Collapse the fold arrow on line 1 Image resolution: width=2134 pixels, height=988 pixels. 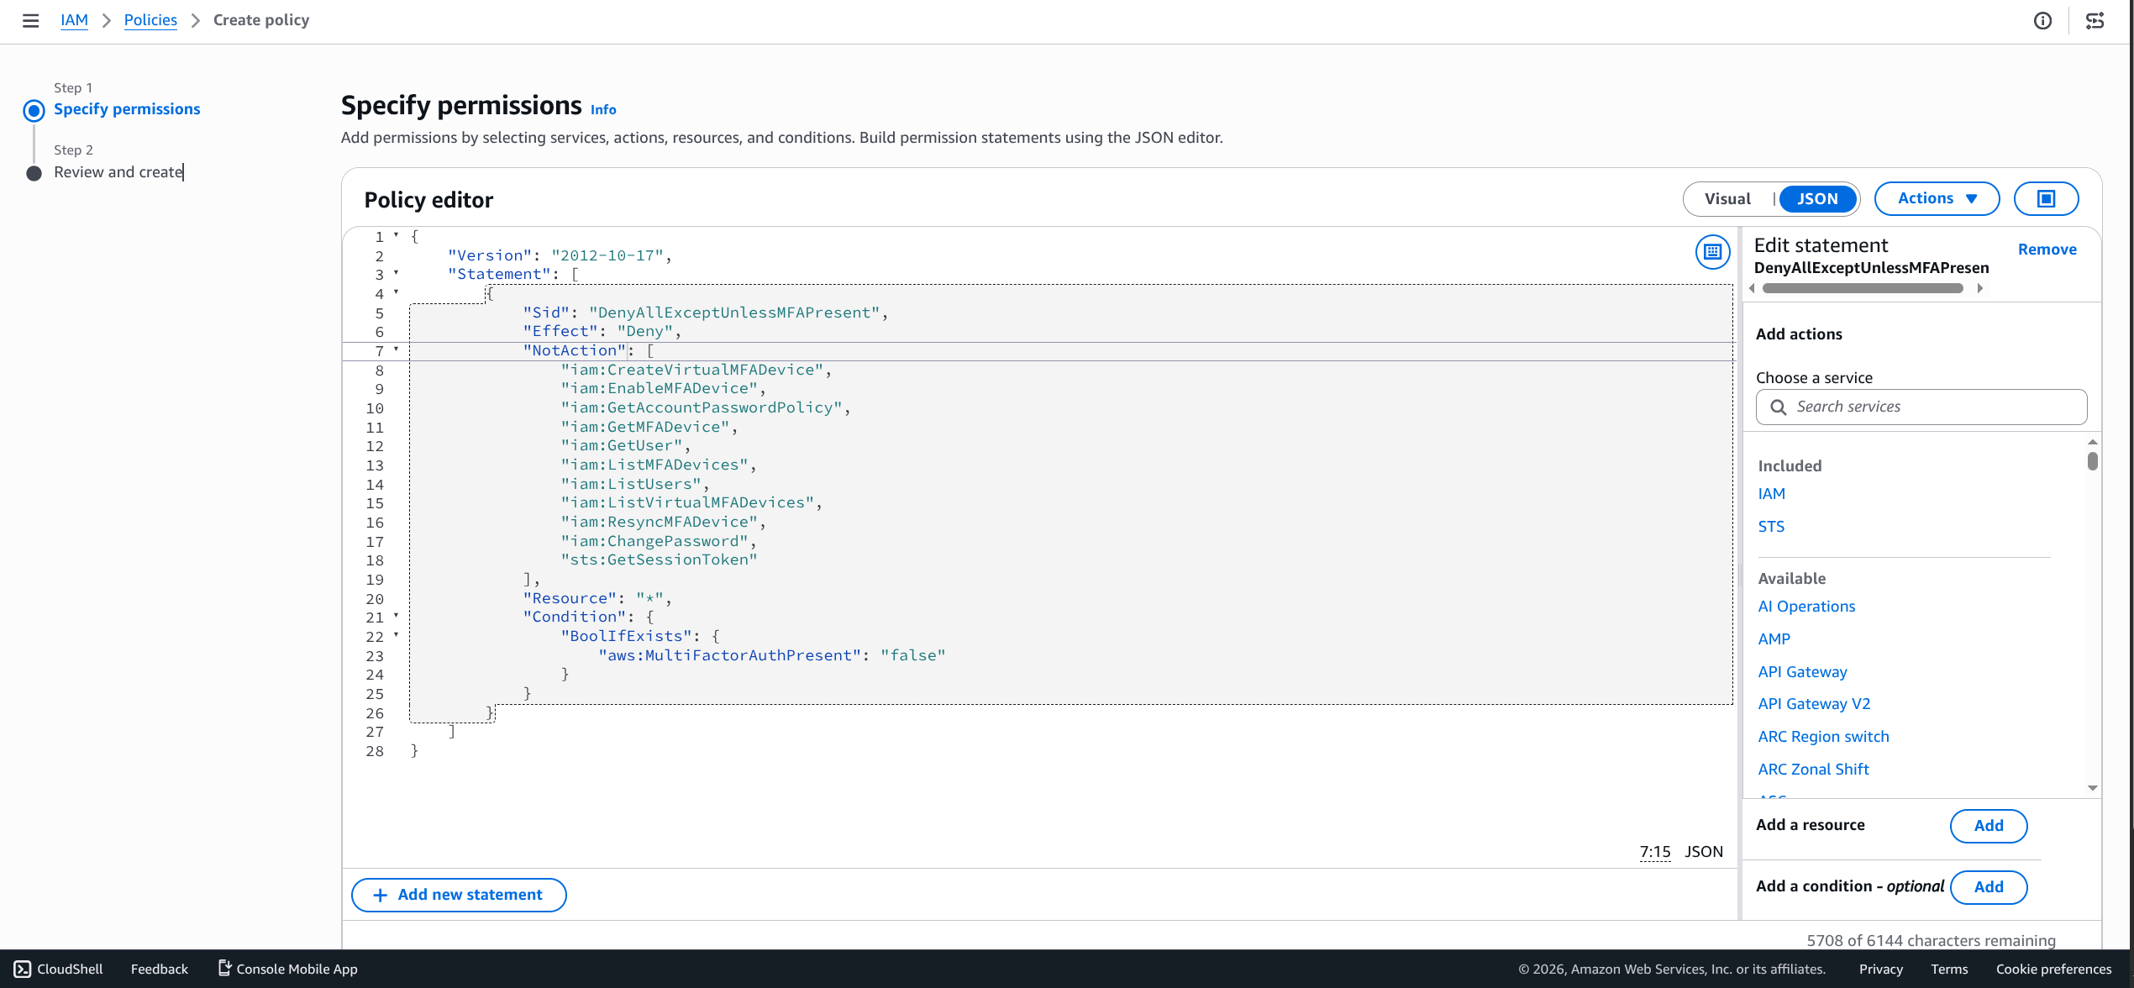396,235
